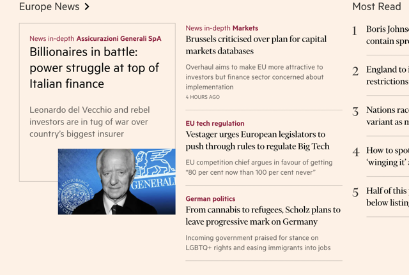Click the Scholz incoming government summary text
Viewport: 409px width, 275px height.
tap(258, 242)
